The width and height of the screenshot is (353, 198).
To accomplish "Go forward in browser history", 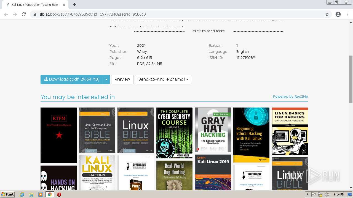I will (x=15, y=14).
